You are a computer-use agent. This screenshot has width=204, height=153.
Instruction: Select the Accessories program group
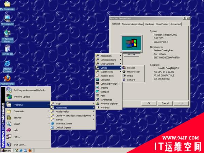(73, 107)
